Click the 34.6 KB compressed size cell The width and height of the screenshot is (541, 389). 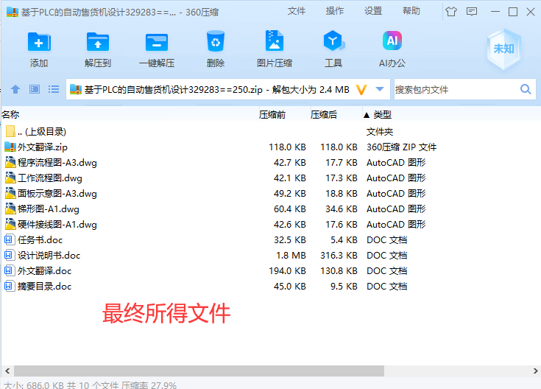(342, 209)
